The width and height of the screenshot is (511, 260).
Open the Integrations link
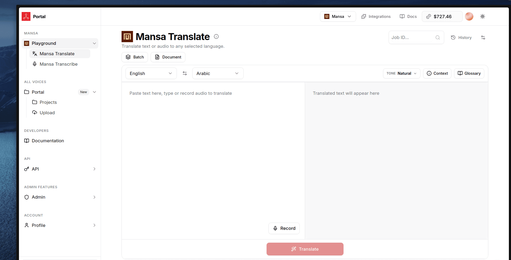(x=376, y=17)
